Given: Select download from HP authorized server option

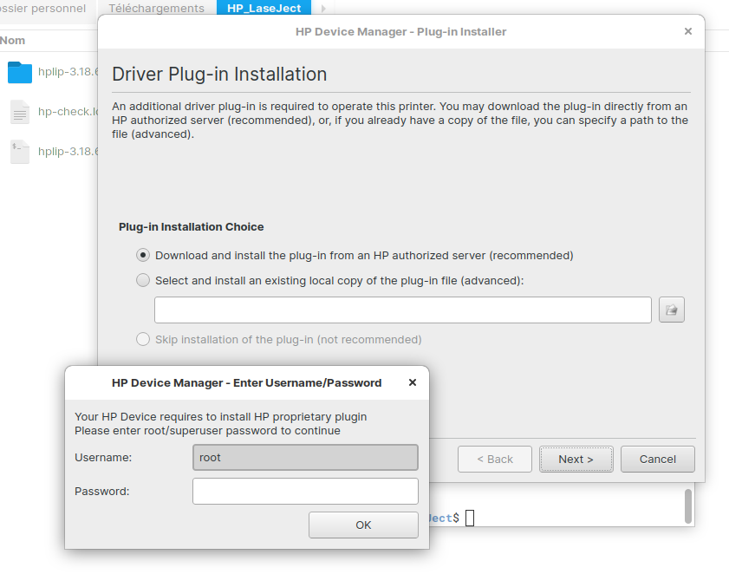Looking at the screenshot, I should 143,256.
